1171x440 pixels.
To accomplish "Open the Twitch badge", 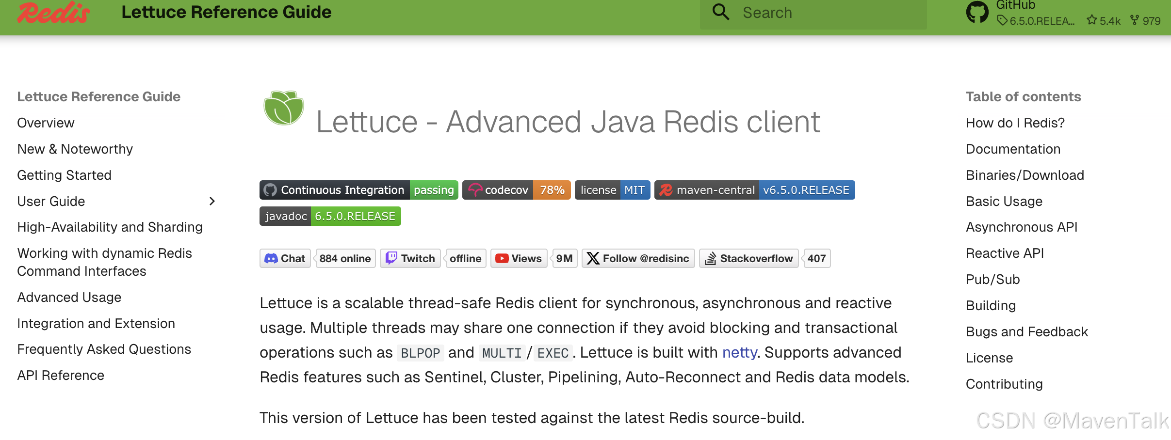I will 410,258.
